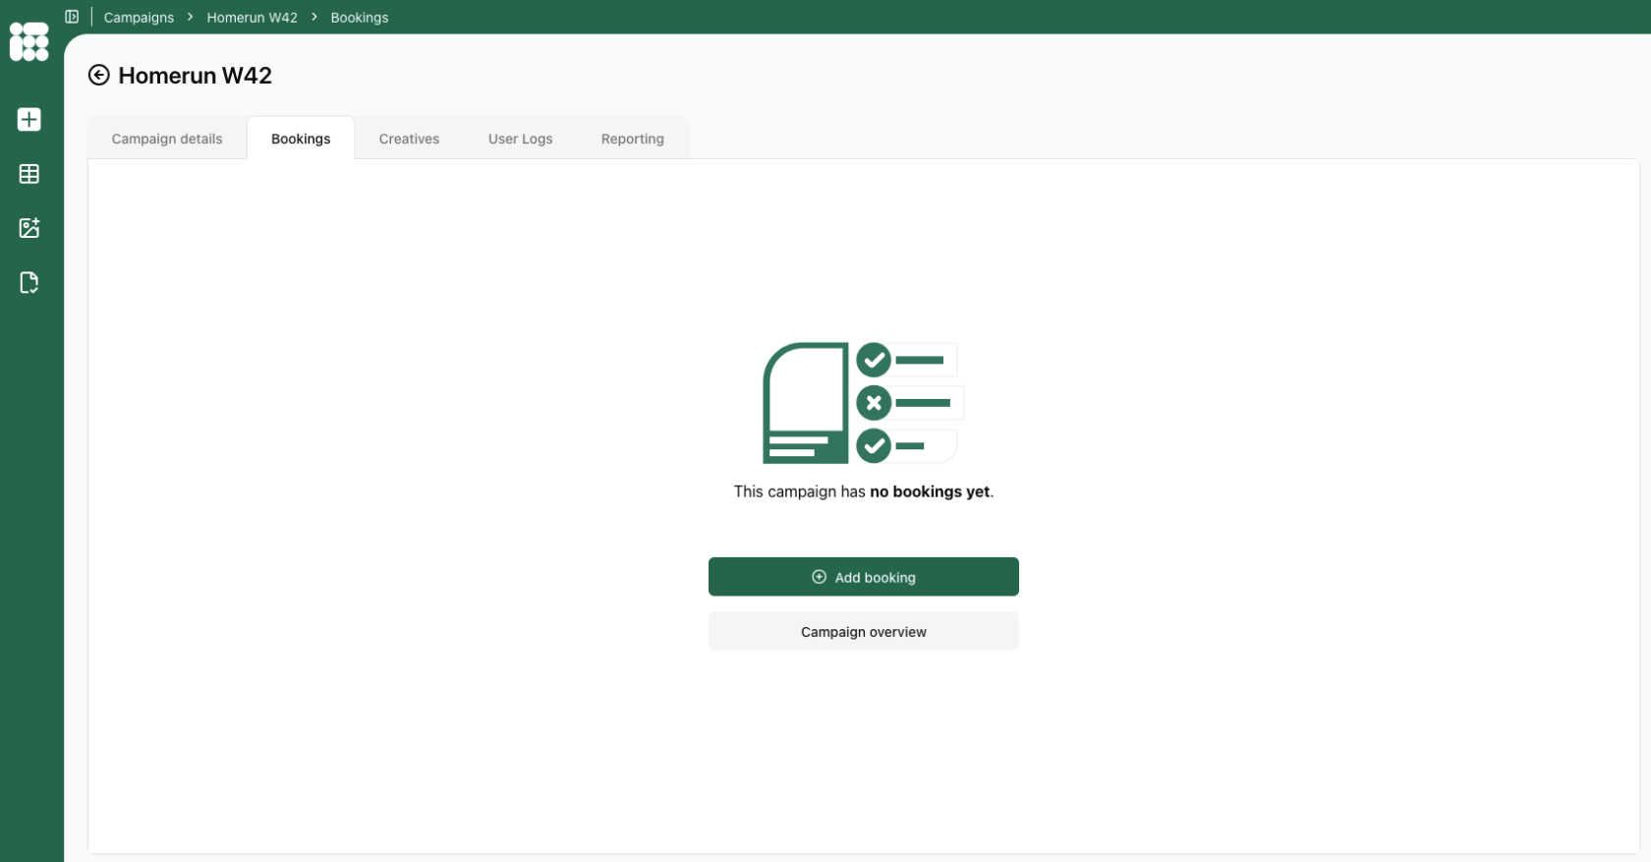Click the Homerun W42 page title
Viewport: 1651px width, 862px height.
[x=195, y=76]
